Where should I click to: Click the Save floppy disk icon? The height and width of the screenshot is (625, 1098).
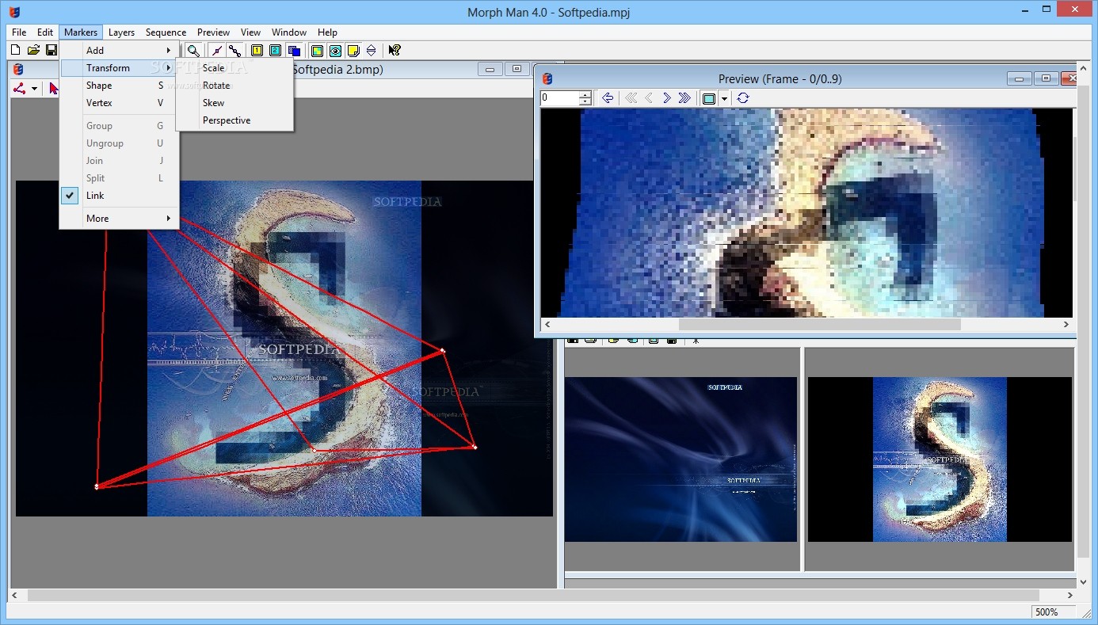coord(51,50)
